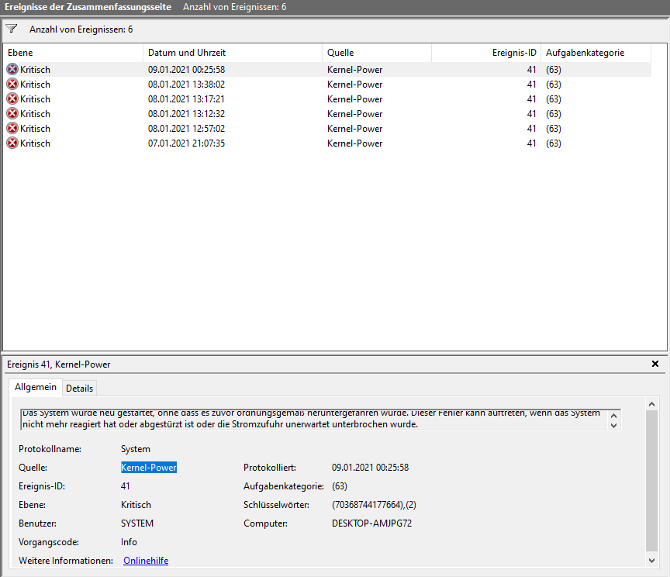
Task: Sort by Aufgabenkategorie column header
Action: [596, 53]
